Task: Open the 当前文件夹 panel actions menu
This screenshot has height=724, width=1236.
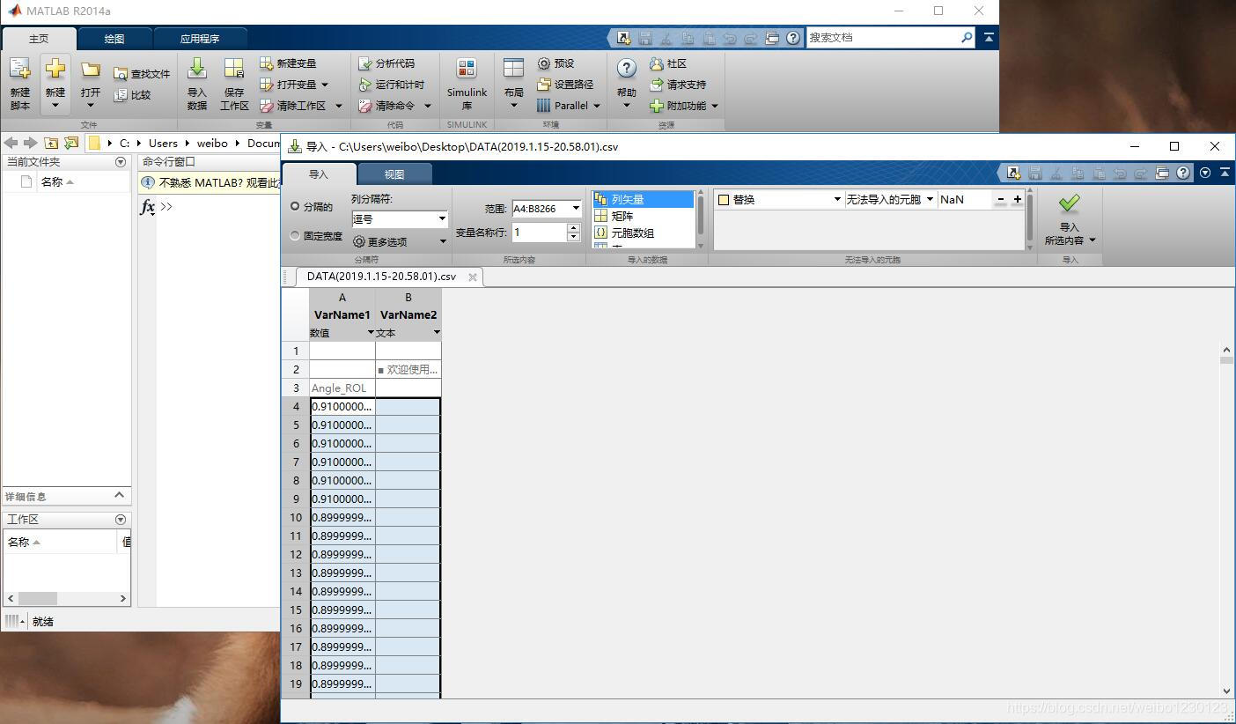Action: [121, 162]
